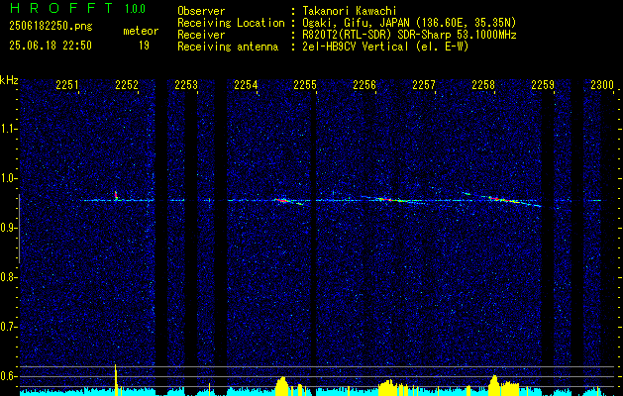Click the Receiver R820T2 SDR-Sharp text
Viewport: 623px width, 396px height.
(410, 35)
